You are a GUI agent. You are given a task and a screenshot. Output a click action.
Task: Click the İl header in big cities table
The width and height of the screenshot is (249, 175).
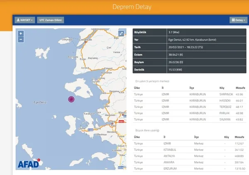click(165, 136)
